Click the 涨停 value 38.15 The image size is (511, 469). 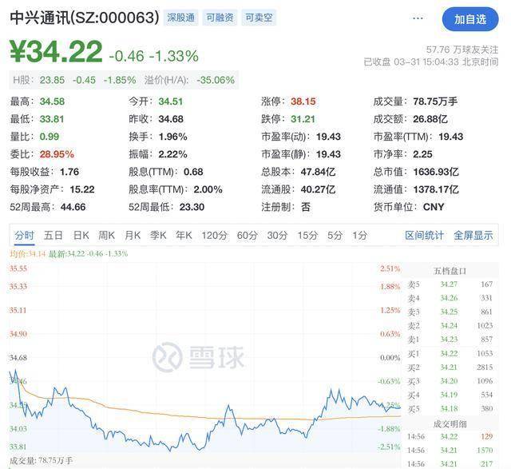(303, 101)
